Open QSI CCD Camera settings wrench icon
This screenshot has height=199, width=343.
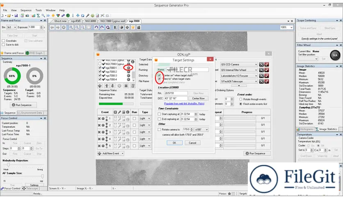[x=261, y=65]
